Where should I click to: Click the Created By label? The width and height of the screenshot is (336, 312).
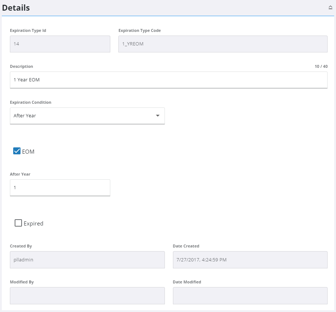(21, 246)
